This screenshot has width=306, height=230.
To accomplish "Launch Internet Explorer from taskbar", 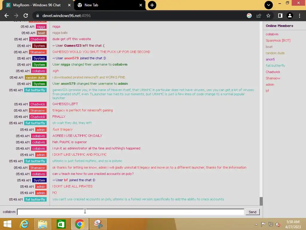I will [x=25, y=224].
